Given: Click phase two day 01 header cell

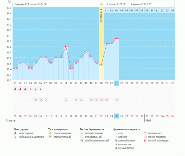Looking at the screenshot, I should point(106,11).
